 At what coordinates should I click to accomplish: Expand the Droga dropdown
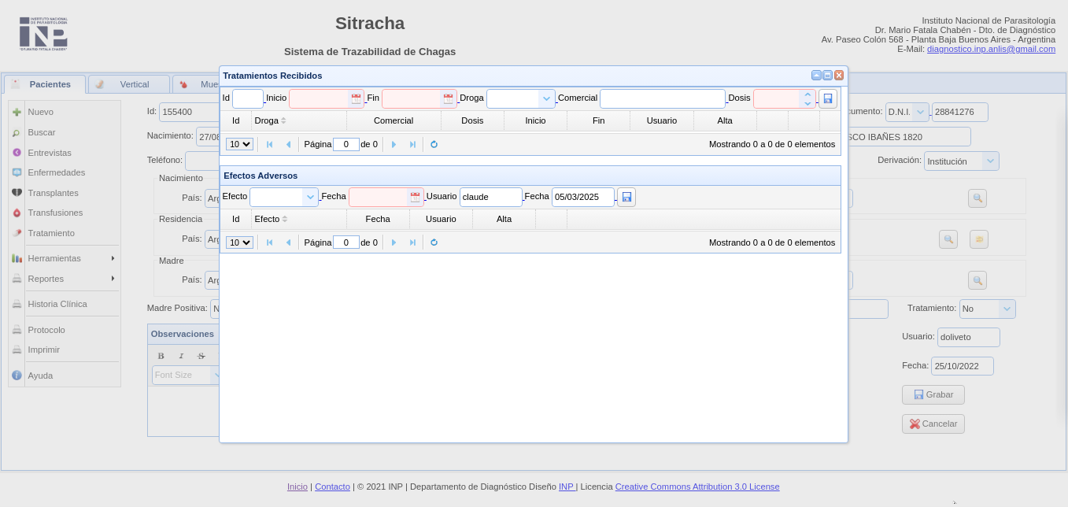pos(546,98)
